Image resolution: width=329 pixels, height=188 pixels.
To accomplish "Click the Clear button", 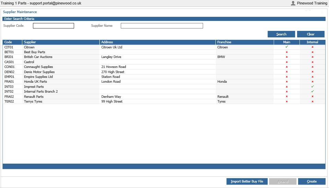I will point(310,34).
